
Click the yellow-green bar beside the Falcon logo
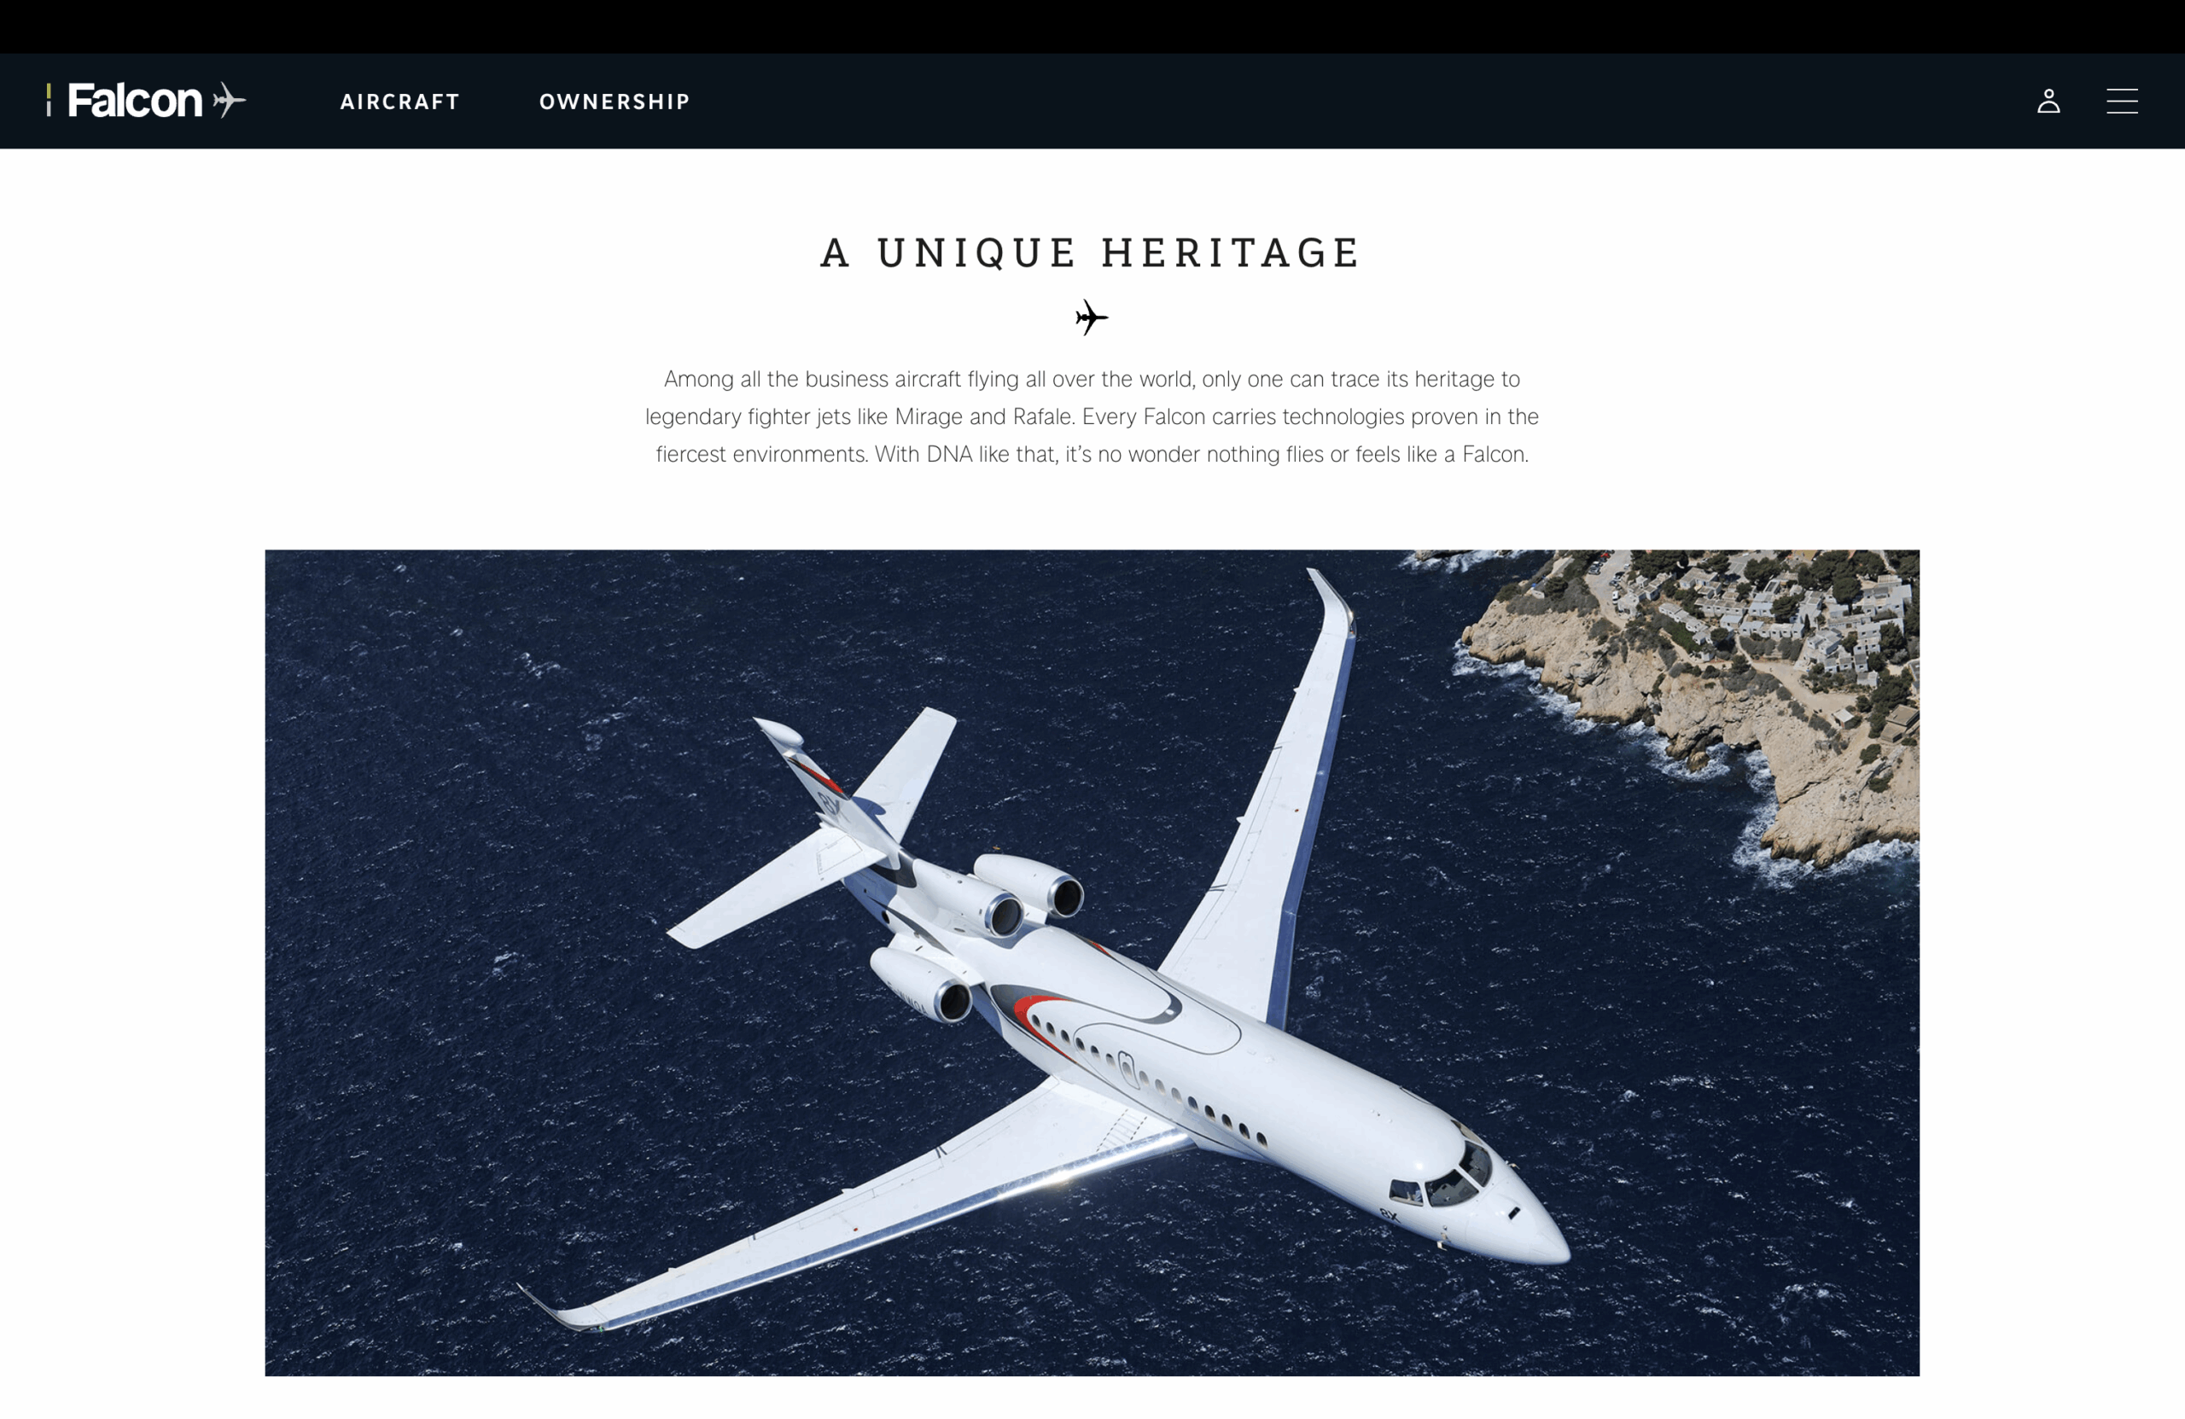coord(49,100)
